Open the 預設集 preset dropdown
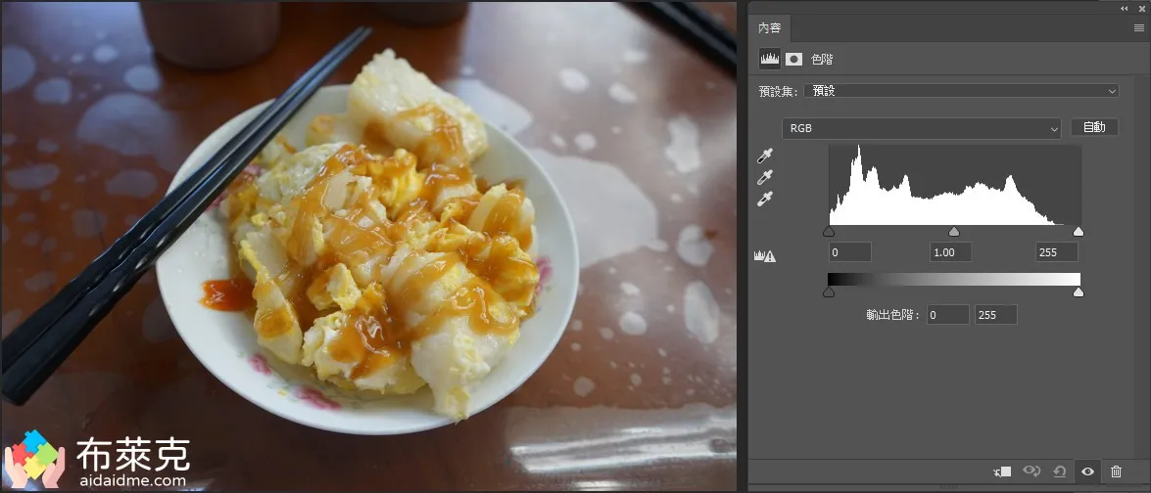The height and width of the screenshot is (493, 1151). click(x=961, y=91)
